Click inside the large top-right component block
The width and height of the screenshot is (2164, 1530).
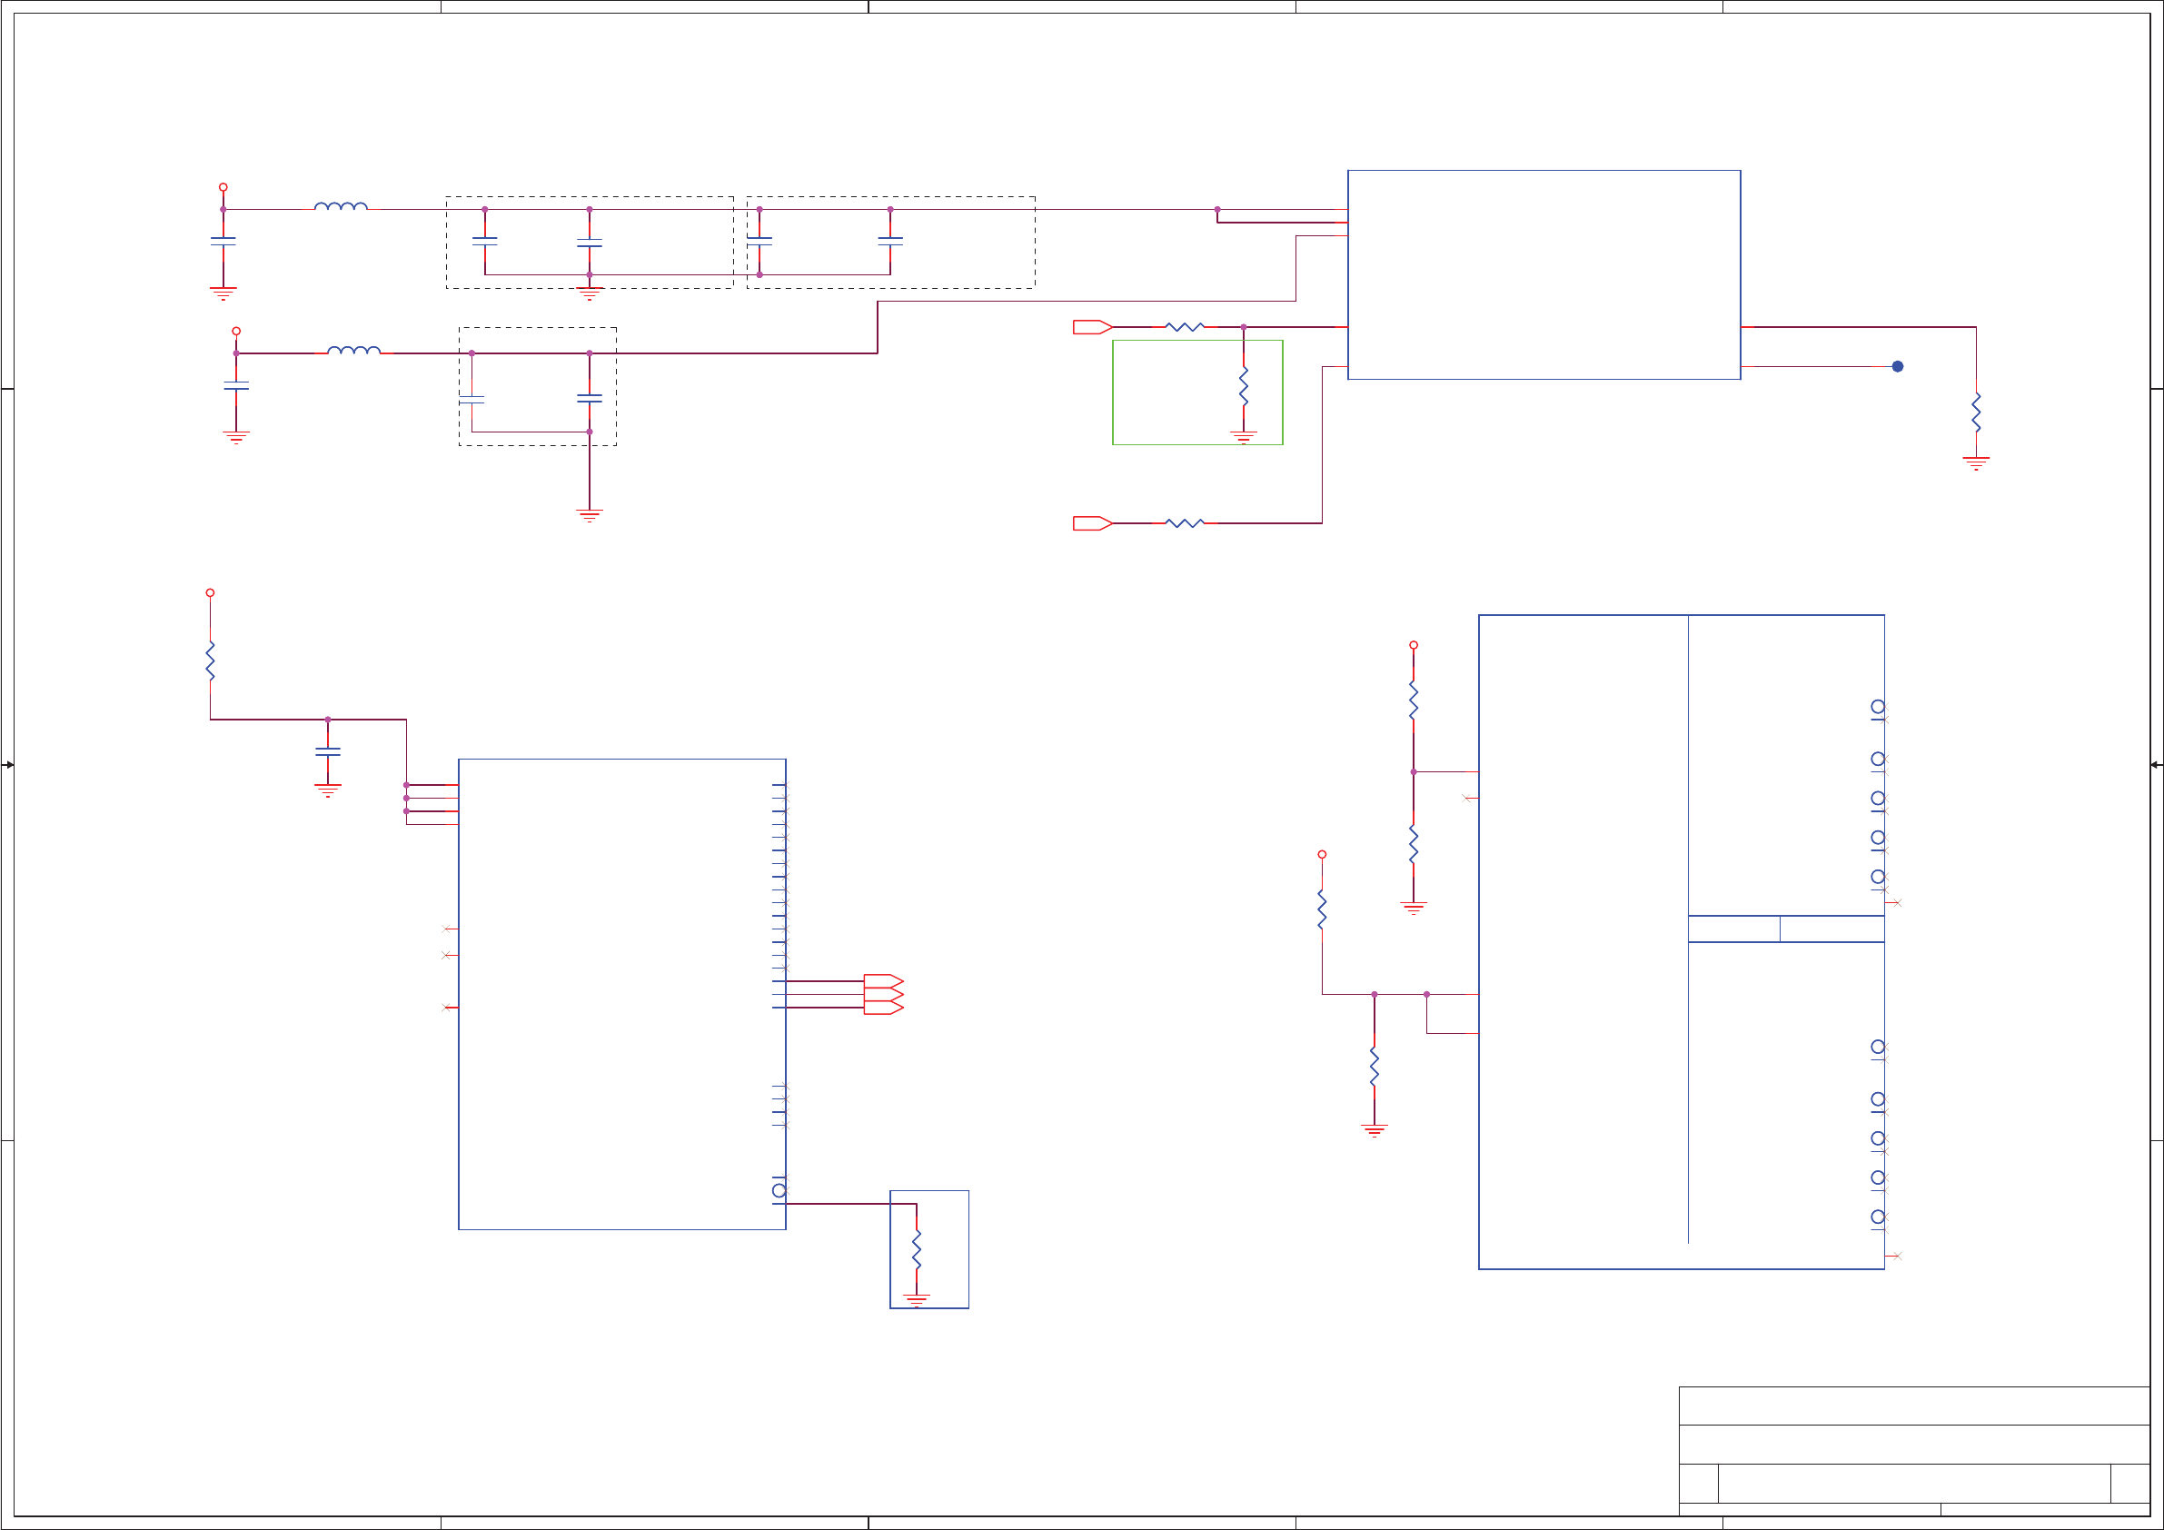1544,274
